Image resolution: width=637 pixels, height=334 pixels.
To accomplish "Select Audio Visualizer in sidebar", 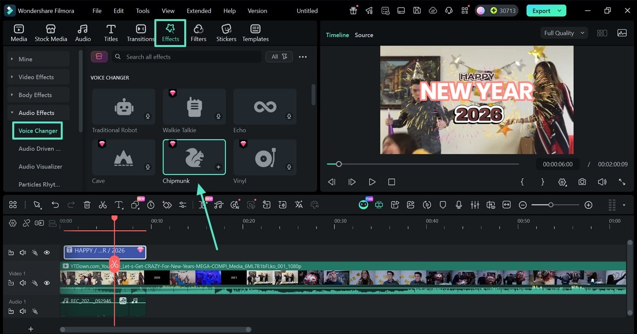I will 40,167.
